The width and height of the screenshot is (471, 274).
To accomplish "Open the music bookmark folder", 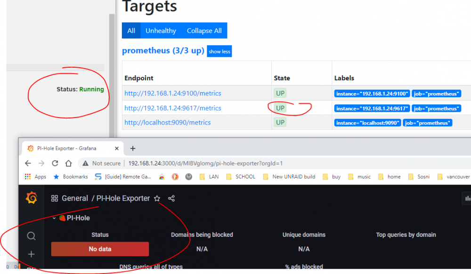I will click(359, 177).
